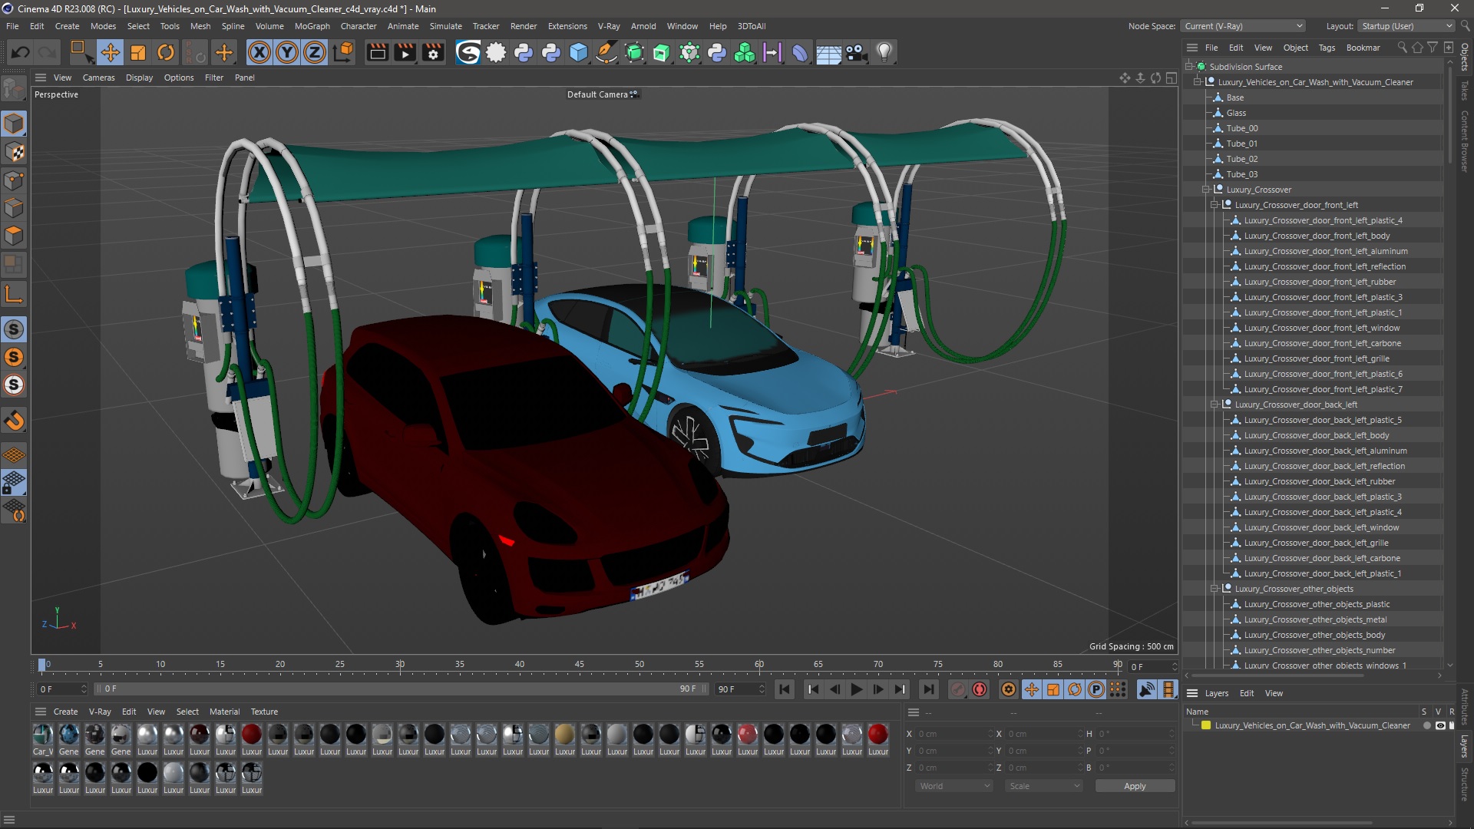
Task: Click the X position input field
Action: click(954, 734)
